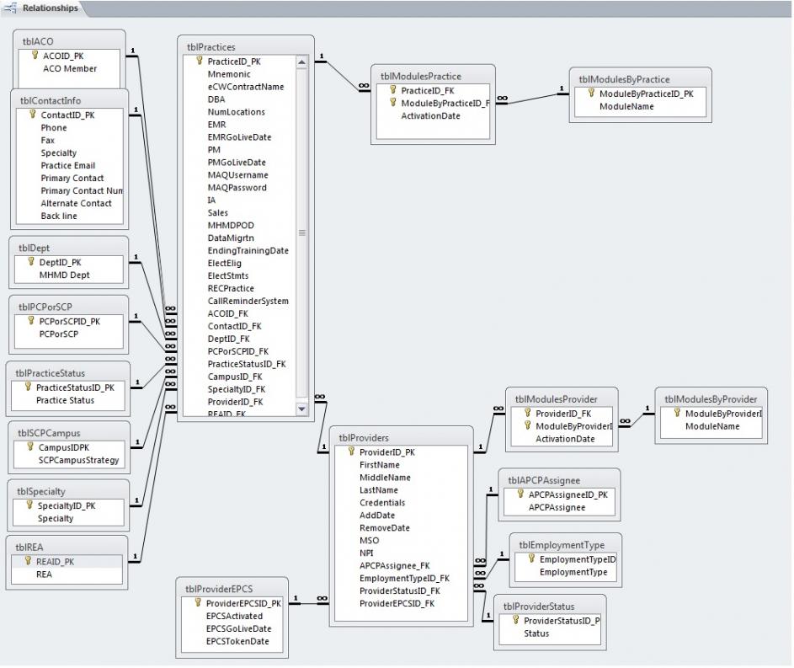794x668 pixels.
Task: Select Status field in tblProviderStatus
Action: pos(536,633)
